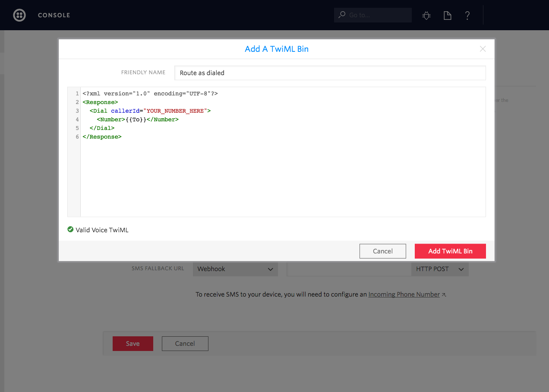Open the HTTP POST method dropdown
Viewport: 549px width, 392px height.
[x=440, y=269]
